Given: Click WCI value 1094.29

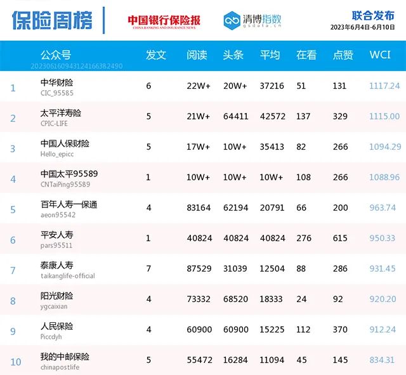Looking at the screenshot, I should [x=385, y=147].
